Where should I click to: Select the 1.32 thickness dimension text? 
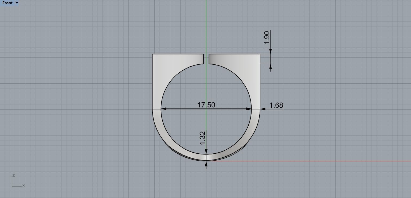pos(202,138)
